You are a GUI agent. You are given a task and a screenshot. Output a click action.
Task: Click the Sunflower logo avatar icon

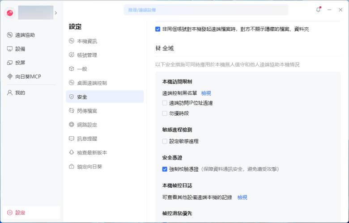click(x=10, y=13)
